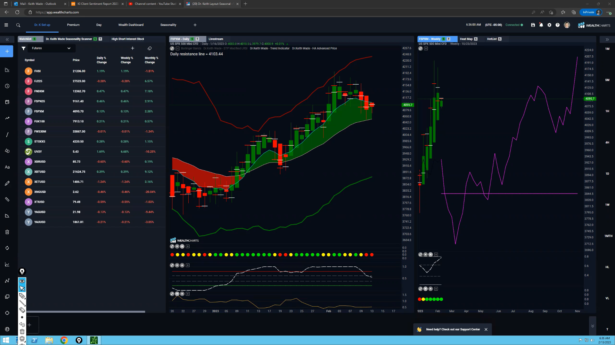Viewport: 615px width, 345px height.
Task: Open the symbol search magnifier
Action: [18, 25]
